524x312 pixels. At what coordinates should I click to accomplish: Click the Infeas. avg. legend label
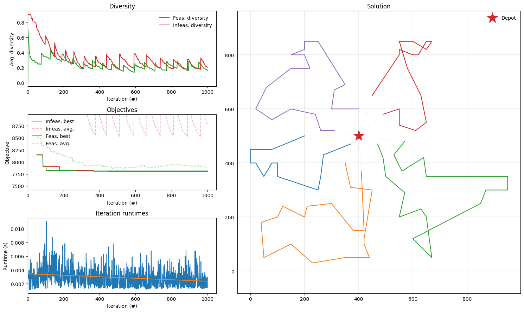60,129
